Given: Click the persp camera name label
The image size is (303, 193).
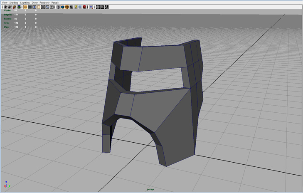Looking at the screenshot, I should click(x=150, y=189).
